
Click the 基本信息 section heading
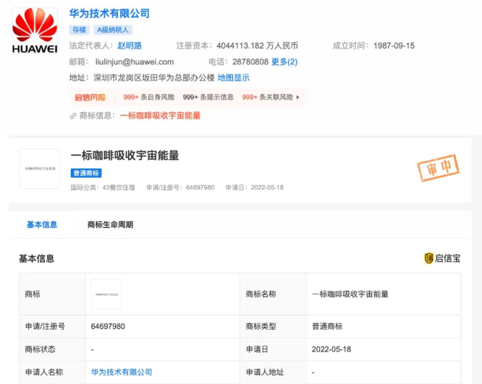37,259
